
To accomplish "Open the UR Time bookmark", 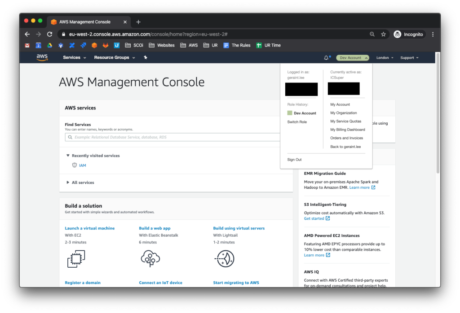I will coord(269,45).
